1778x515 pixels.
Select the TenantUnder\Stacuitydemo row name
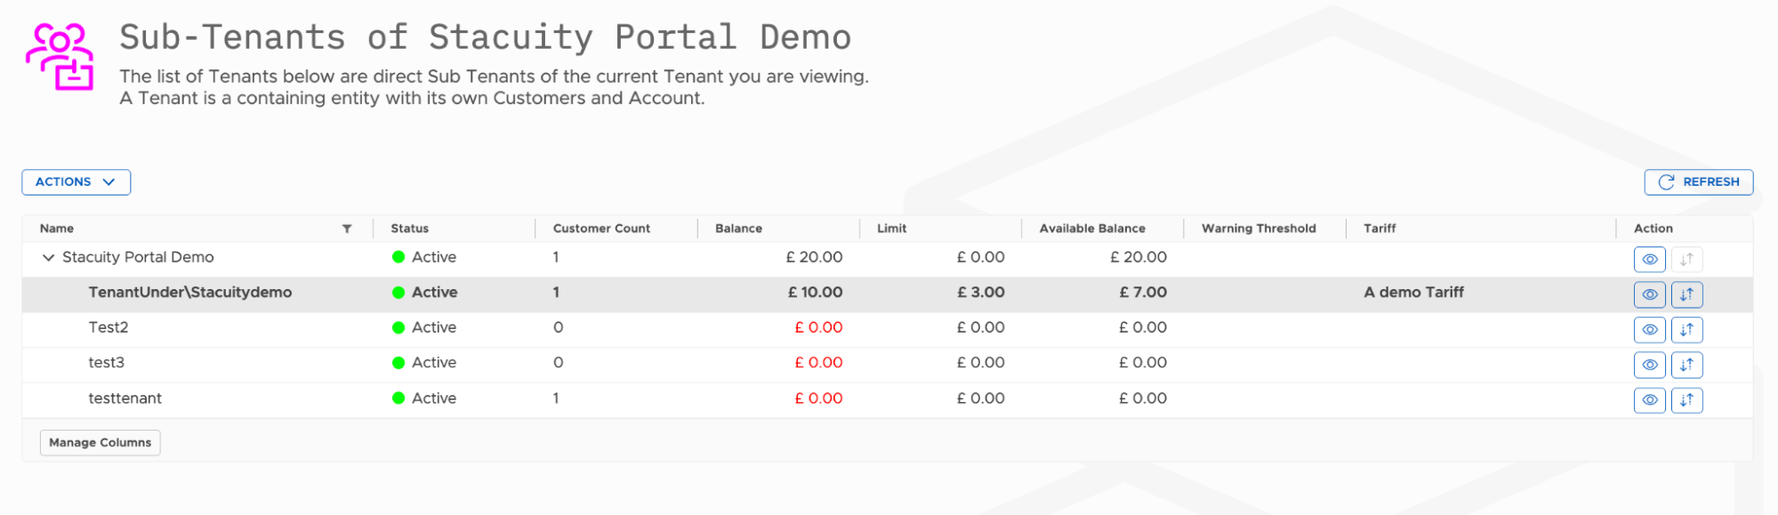click(190, 292)
